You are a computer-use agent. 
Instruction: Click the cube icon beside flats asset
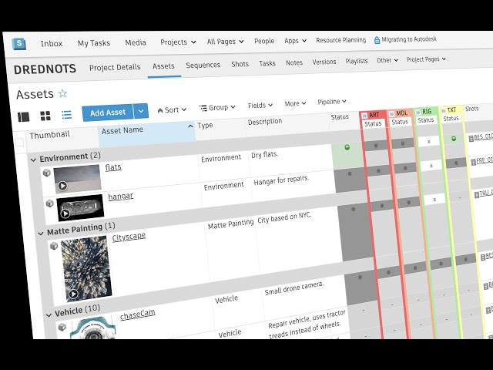click(x=46, y=173)
